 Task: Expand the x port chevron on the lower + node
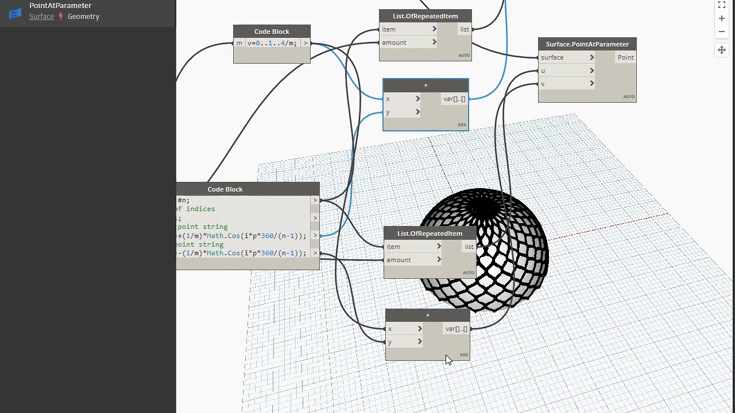[420, 329]
